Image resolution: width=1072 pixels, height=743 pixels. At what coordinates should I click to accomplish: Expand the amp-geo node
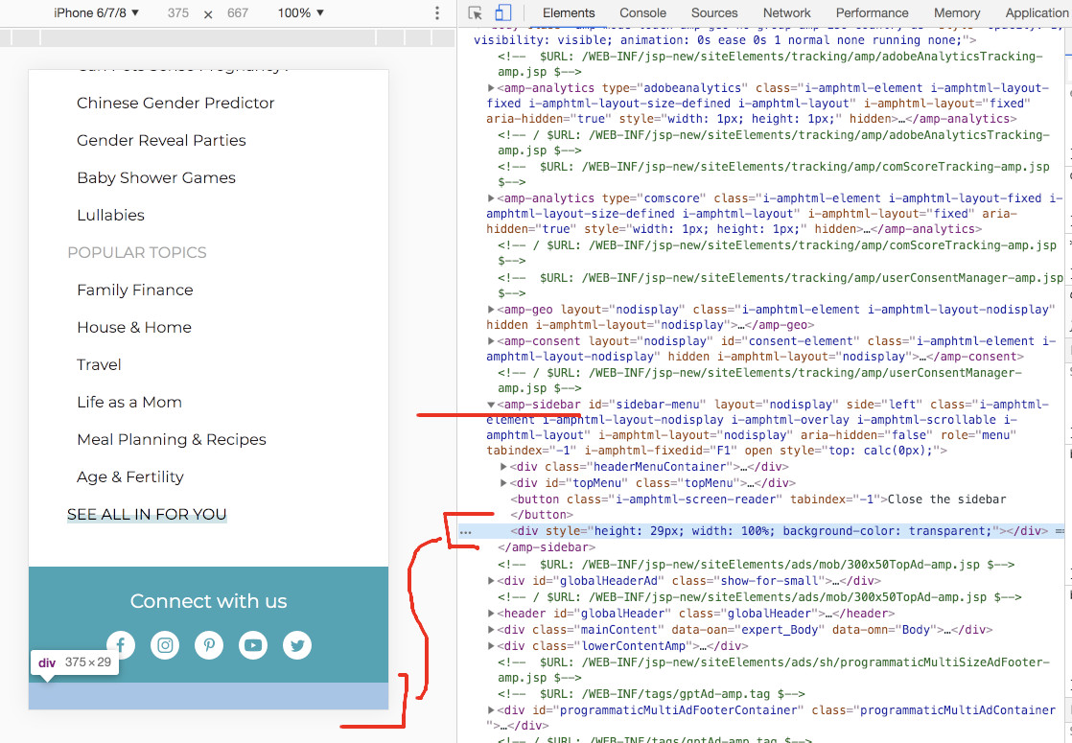(x=491, y=310)
